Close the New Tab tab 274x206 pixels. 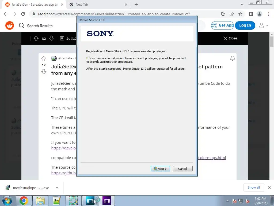click(126, 5)
